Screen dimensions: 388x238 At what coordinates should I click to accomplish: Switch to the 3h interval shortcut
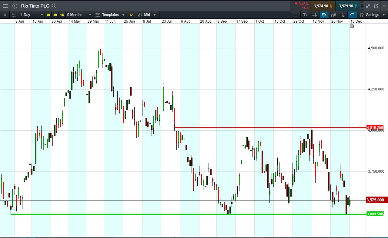(48, 15)
